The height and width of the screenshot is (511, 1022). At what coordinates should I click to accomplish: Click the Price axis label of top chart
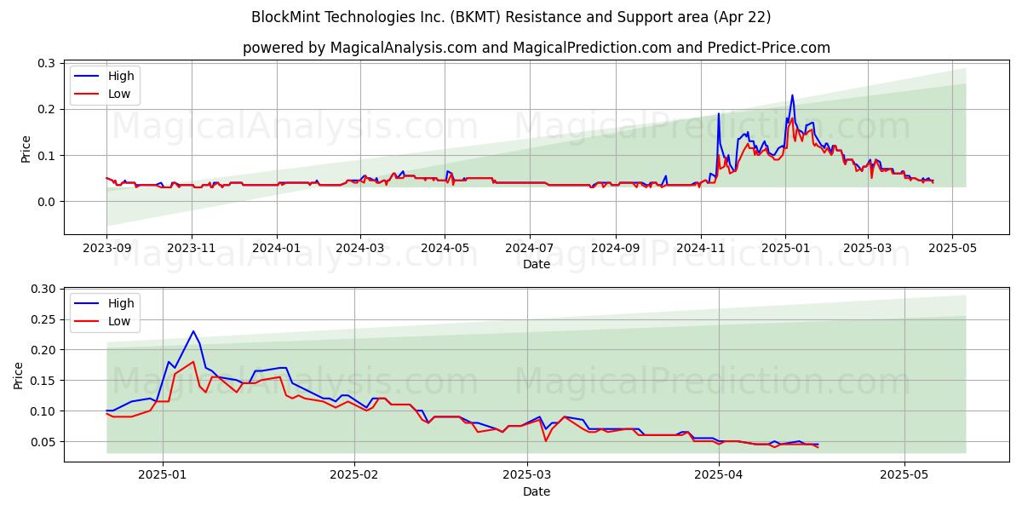coord(26,148)
